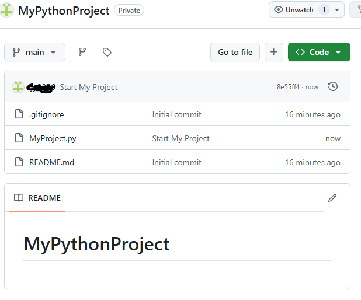Click the redacted committer username
The height and width of the screenshot is (300, 361).
41,88
